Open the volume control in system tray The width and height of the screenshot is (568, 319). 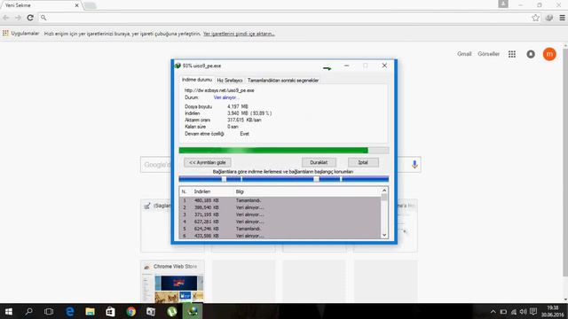(x=523, y=312)
